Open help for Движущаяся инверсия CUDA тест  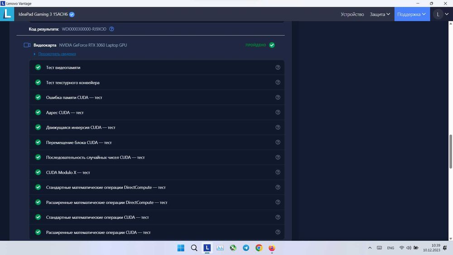click(278, 127)
